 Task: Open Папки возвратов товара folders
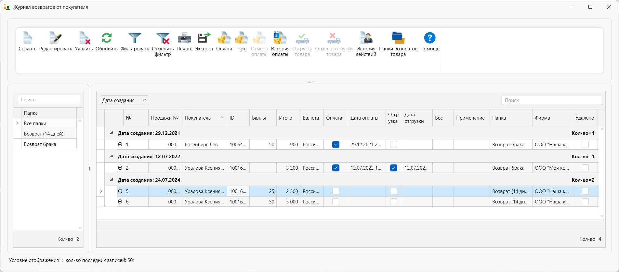point(398,38)
